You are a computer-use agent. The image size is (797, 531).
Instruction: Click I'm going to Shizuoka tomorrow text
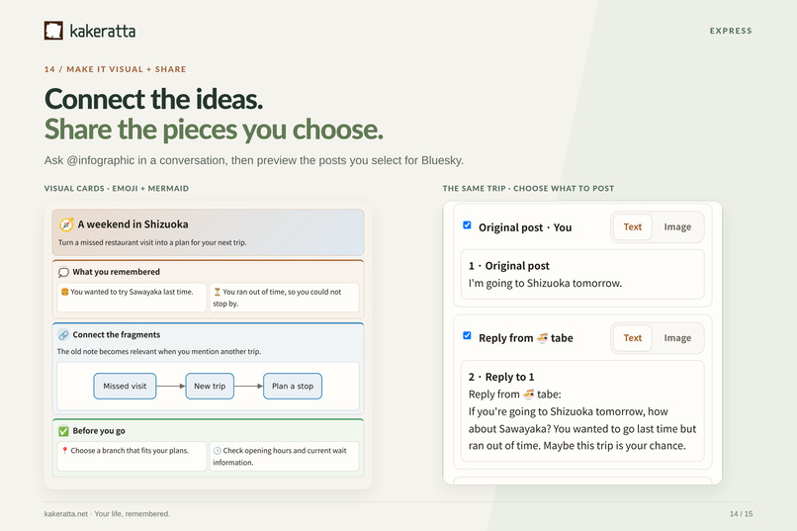point(545,283)
